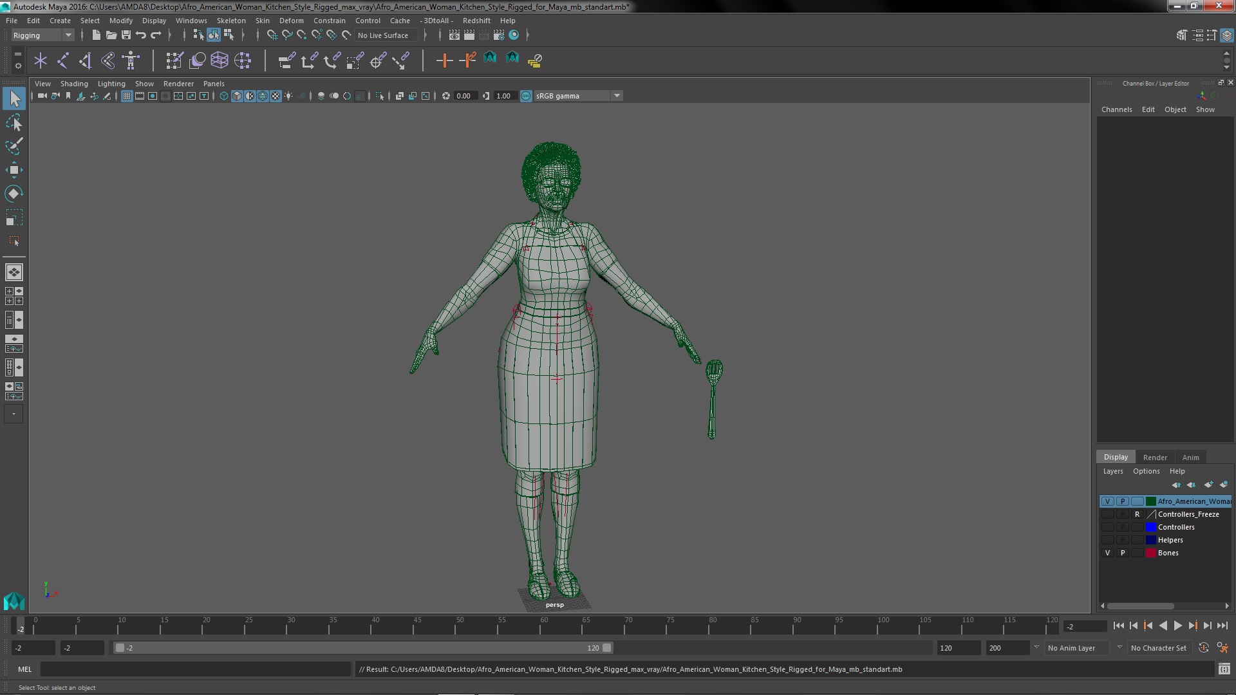
Task: Click the green Afro_American_Woman layer color swatch
Action: point(1151,501)
